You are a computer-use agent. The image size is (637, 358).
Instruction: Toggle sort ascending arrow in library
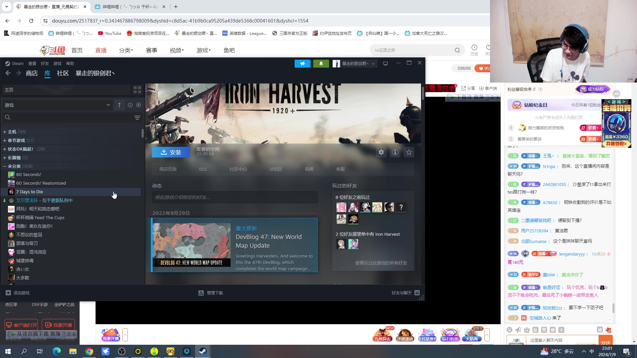click(x=119, y=105)
